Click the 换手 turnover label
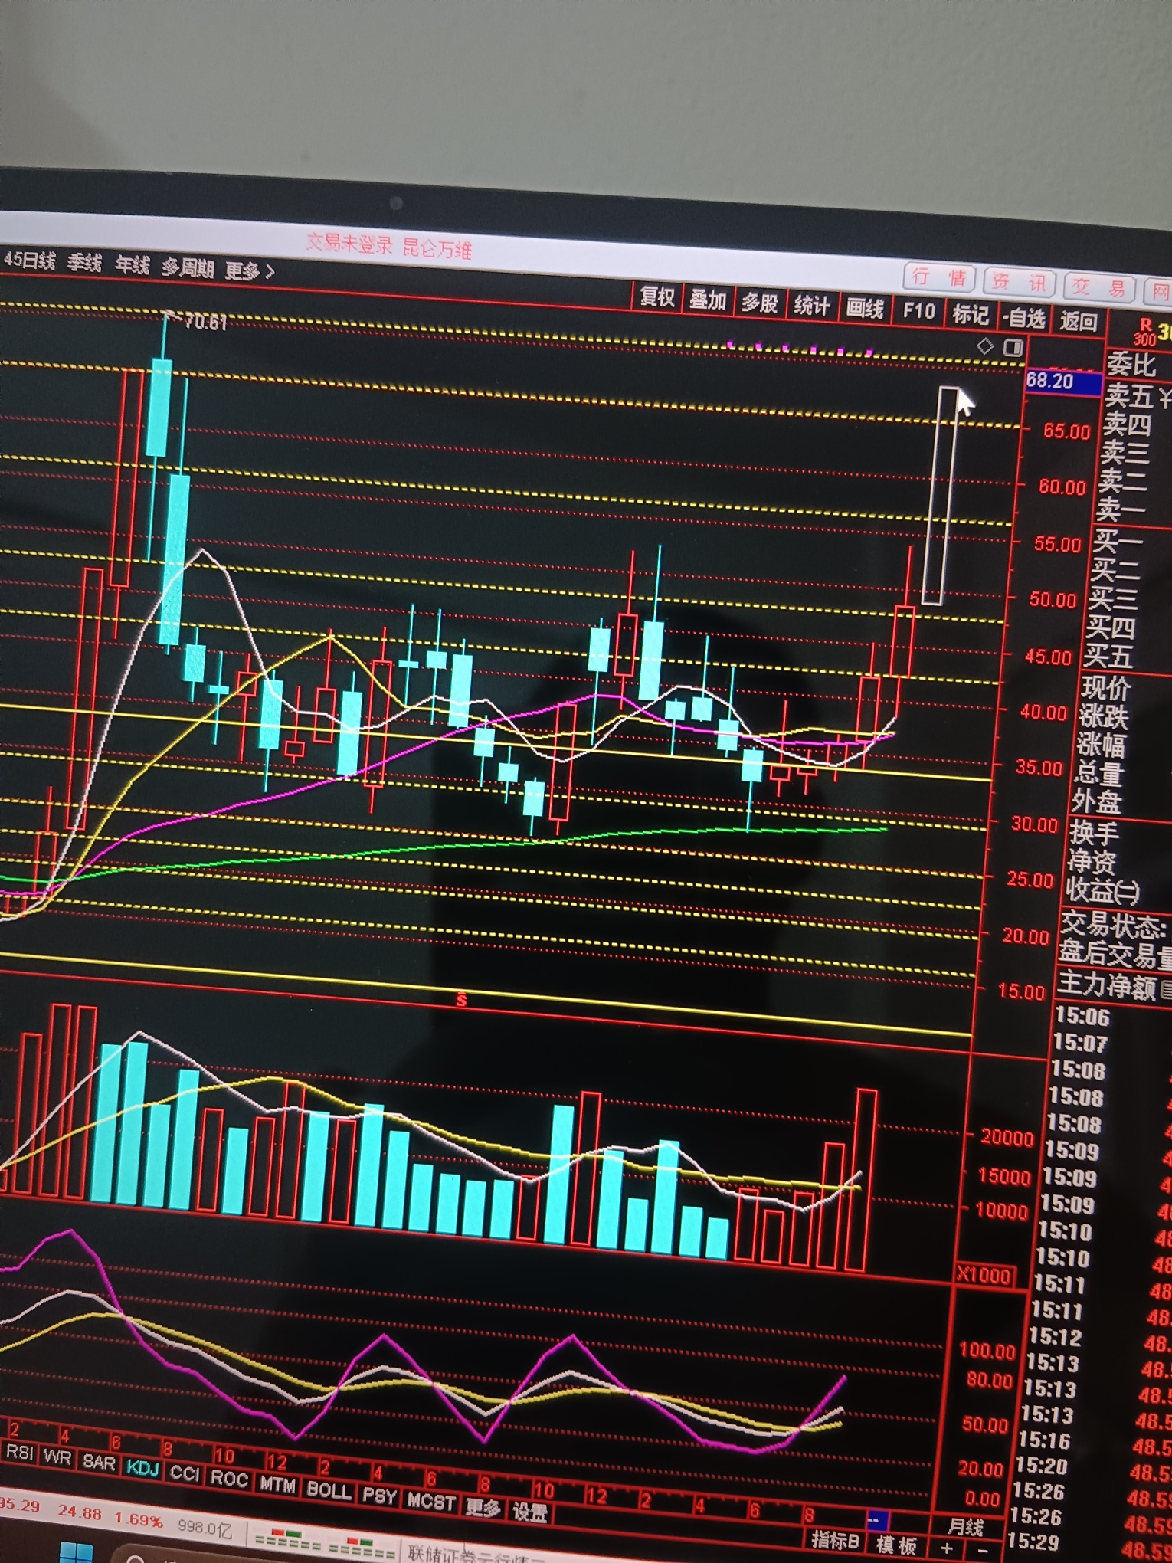 [x=1095, y=833]
